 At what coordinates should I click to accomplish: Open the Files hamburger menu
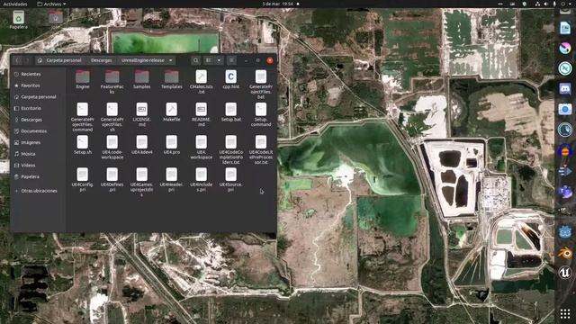pos(232,60)
